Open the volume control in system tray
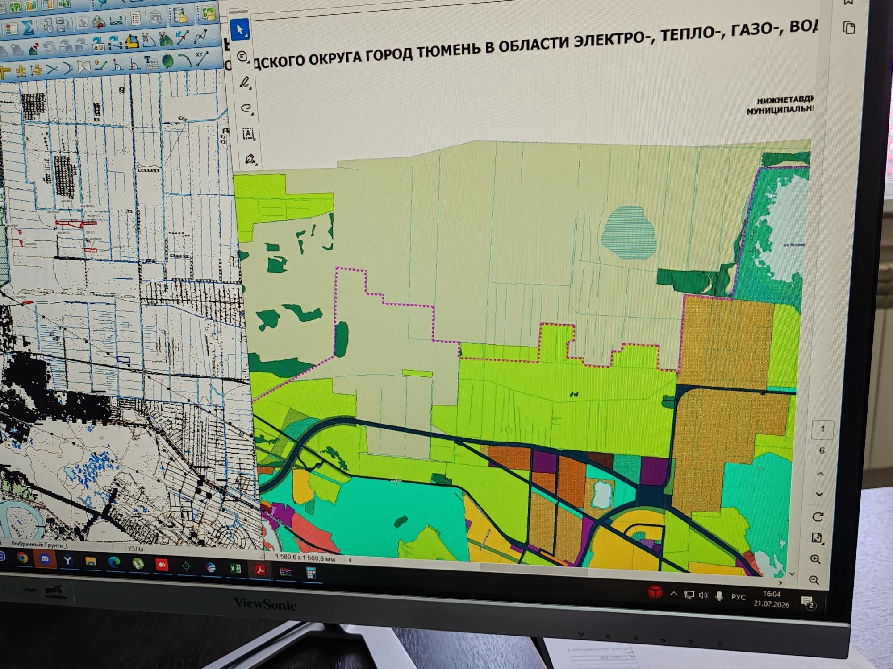The image size is (893, 669). tap(704, 595)
